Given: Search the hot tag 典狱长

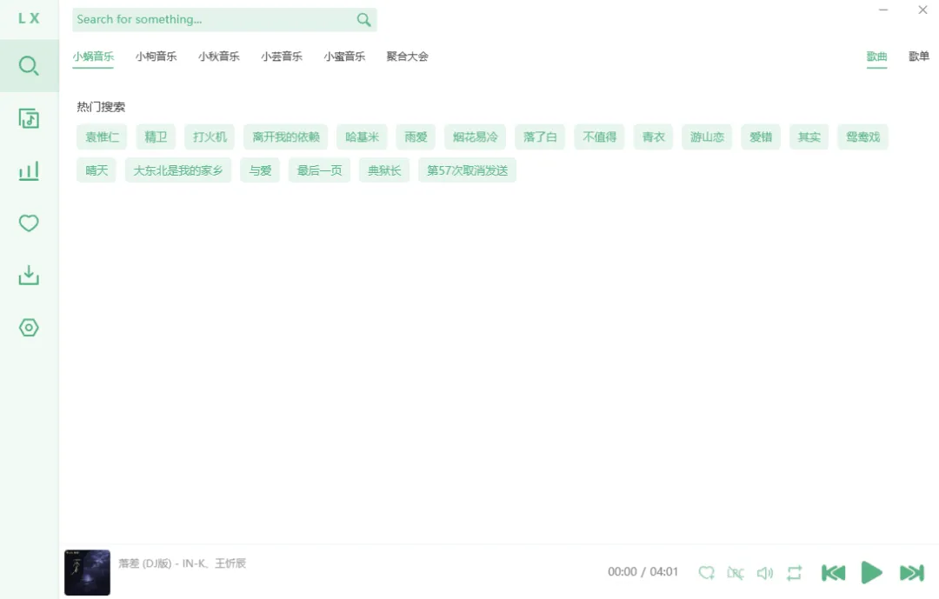Looking at the screenshot, I should tap(384, 170).
